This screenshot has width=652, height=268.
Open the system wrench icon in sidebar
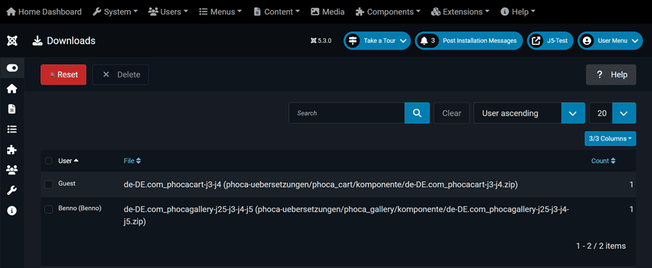pos(12,190)
